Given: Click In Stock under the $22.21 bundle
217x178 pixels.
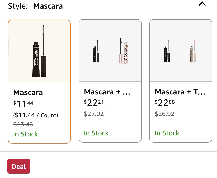Looking at the screenshot, I should pos(96,133).
